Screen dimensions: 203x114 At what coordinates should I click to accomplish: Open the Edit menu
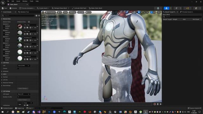click(13, 1)
